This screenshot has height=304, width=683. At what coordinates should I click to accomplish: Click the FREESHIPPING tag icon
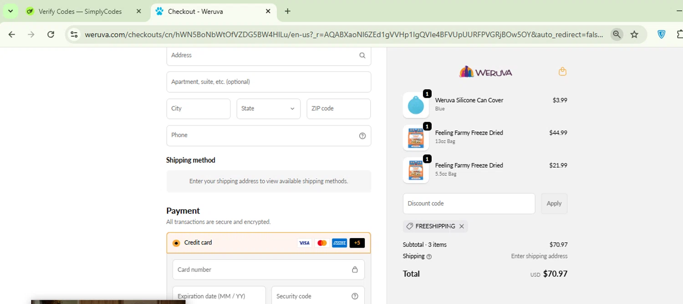(x=409, y=226)
